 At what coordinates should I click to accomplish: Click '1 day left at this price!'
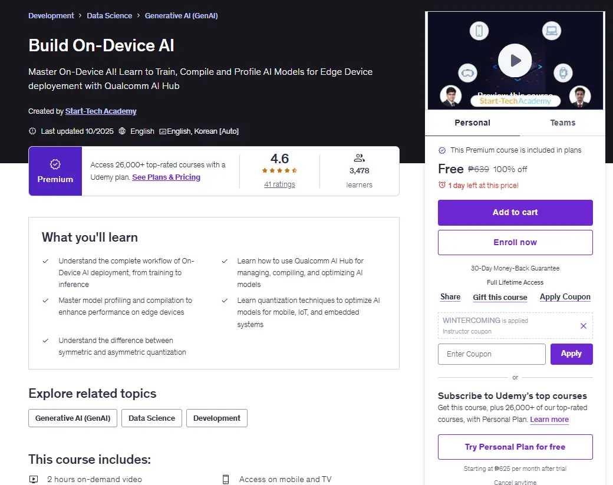click(x=483, y=185)
